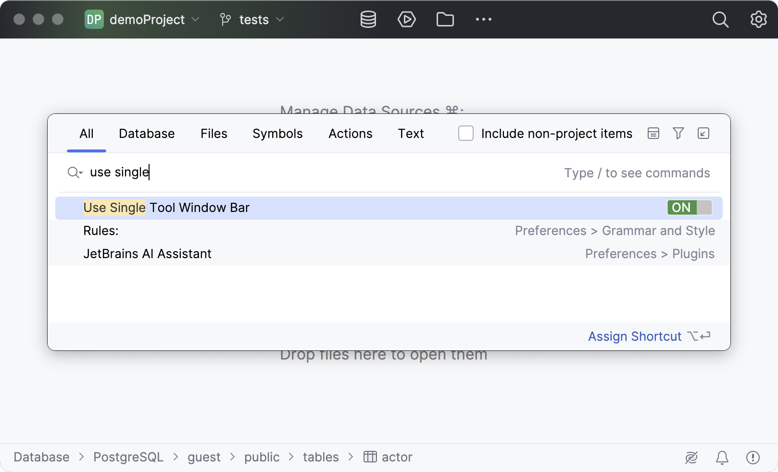Click the notifications bell in status bar
The width and height of the screenshot is (778, 472).
[x=722, y=458]
